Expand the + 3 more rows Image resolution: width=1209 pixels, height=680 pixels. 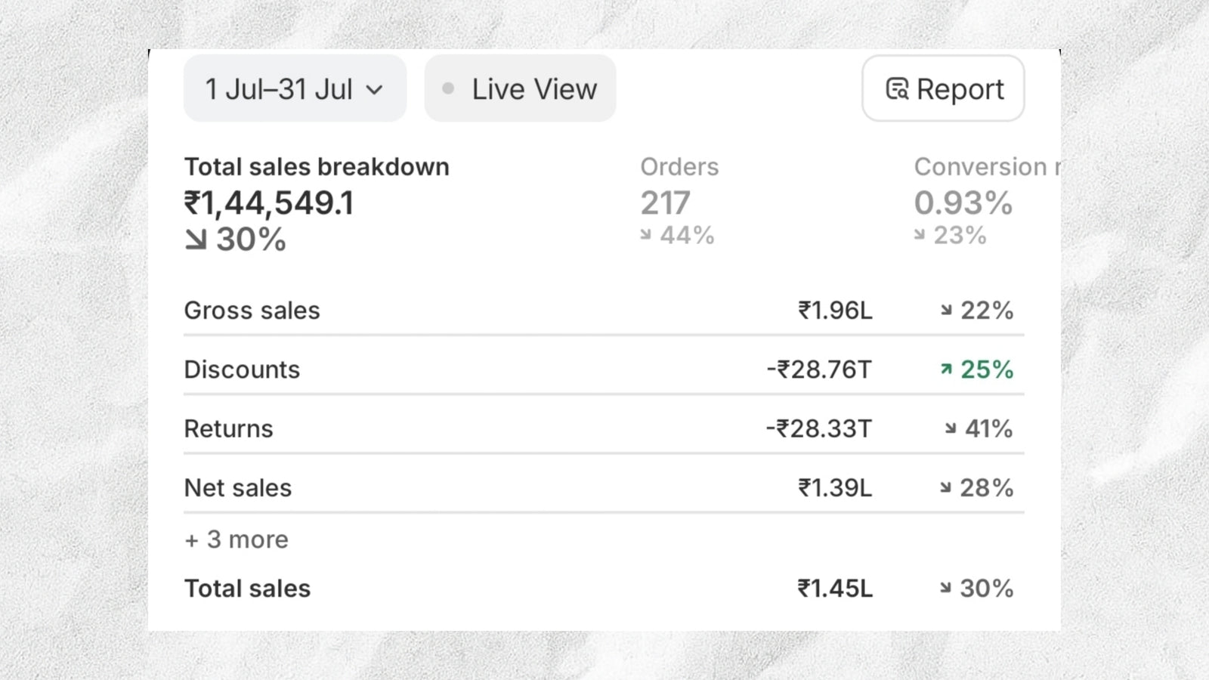click(x=237, y=539)
